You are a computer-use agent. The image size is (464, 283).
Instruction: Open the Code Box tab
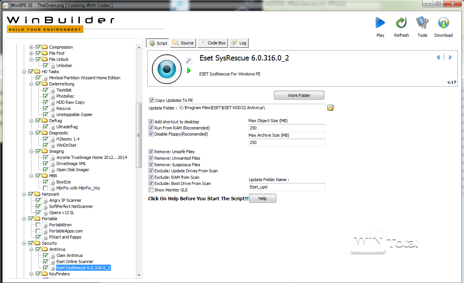[213, 43]
